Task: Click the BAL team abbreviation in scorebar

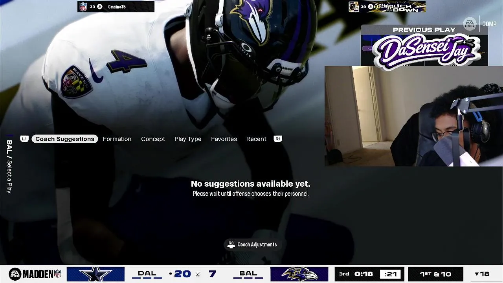Action: 248,273
